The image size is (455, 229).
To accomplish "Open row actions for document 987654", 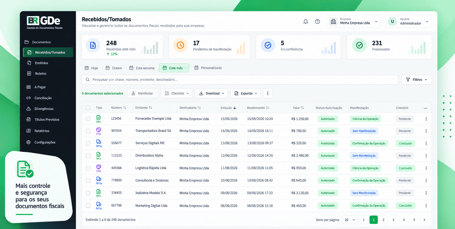I will click(426, 131).
